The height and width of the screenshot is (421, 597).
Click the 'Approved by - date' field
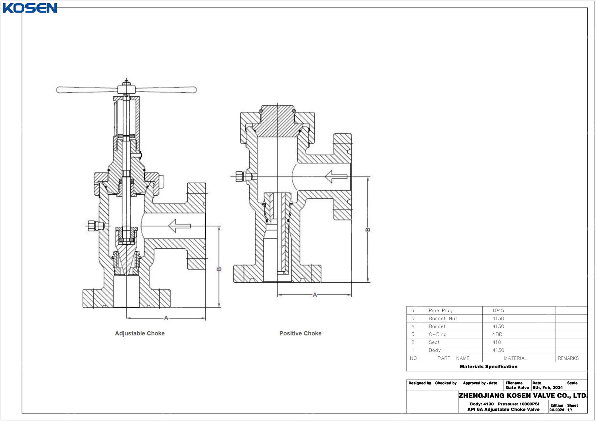coord(483,385)
